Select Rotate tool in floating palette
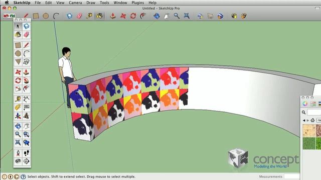This screenshot has height=180, width=321. (18, 80)
